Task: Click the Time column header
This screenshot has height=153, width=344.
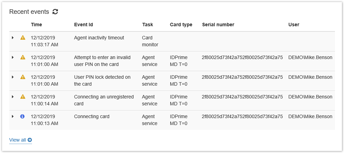Action: point(36,25)
